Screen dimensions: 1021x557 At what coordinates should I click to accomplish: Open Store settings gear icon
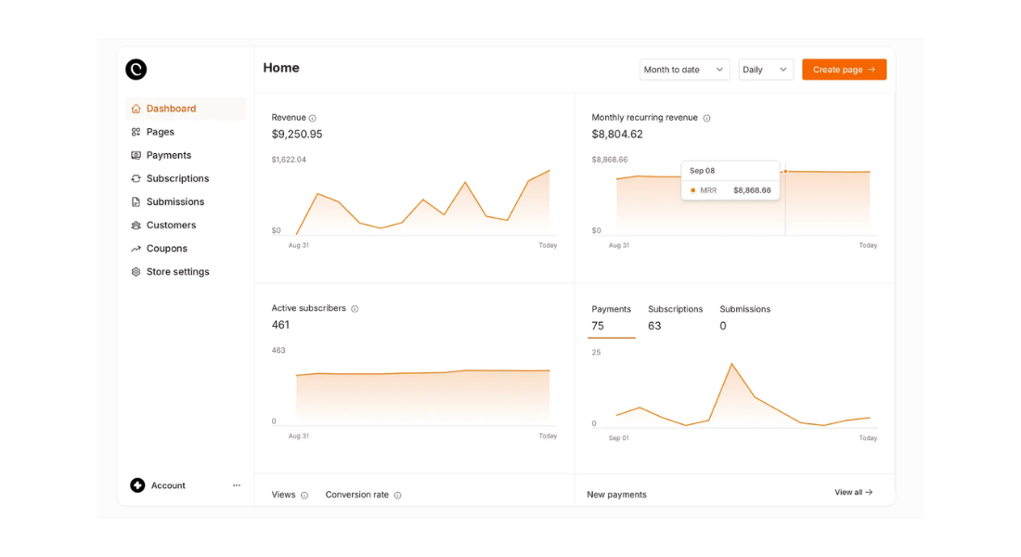[x=135, y=271]
